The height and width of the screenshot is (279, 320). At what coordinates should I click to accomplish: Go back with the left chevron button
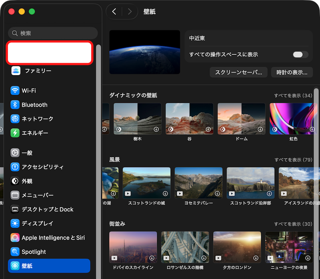click(114, 12)
